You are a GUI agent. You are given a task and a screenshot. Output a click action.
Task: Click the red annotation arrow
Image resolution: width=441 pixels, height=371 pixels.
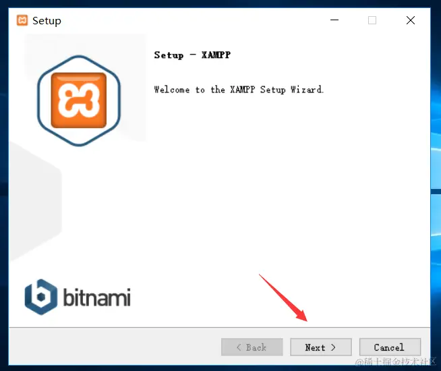click(x=283, y=298)
